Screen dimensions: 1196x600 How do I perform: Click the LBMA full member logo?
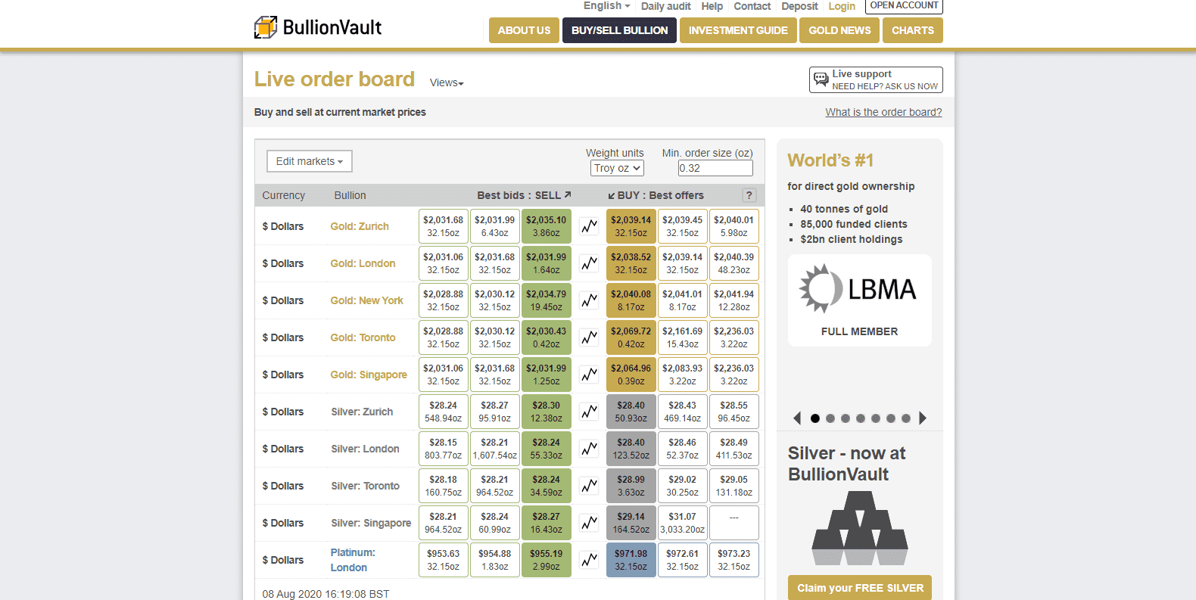click(859, 300)
